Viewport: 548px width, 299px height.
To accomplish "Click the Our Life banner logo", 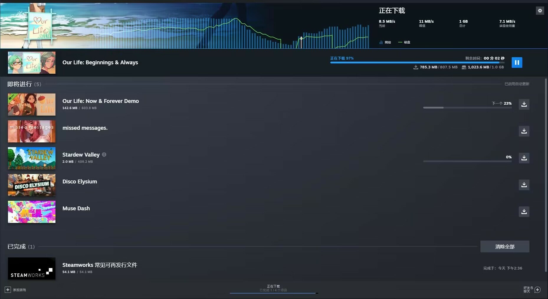I will tap(40, 26).
